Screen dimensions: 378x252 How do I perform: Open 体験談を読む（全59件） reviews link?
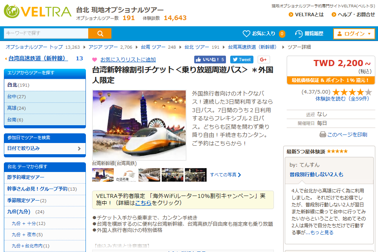(x=342, y=99)
